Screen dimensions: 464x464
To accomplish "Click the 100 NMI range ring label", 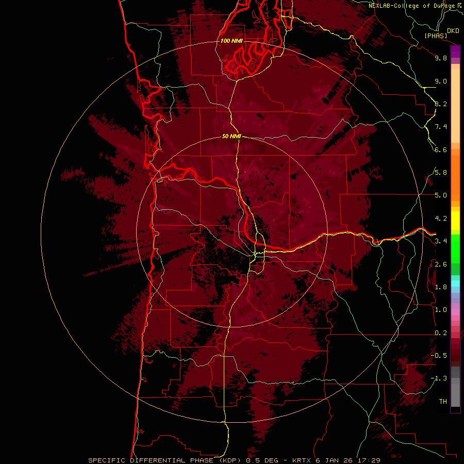I will [x=231, y=41].
